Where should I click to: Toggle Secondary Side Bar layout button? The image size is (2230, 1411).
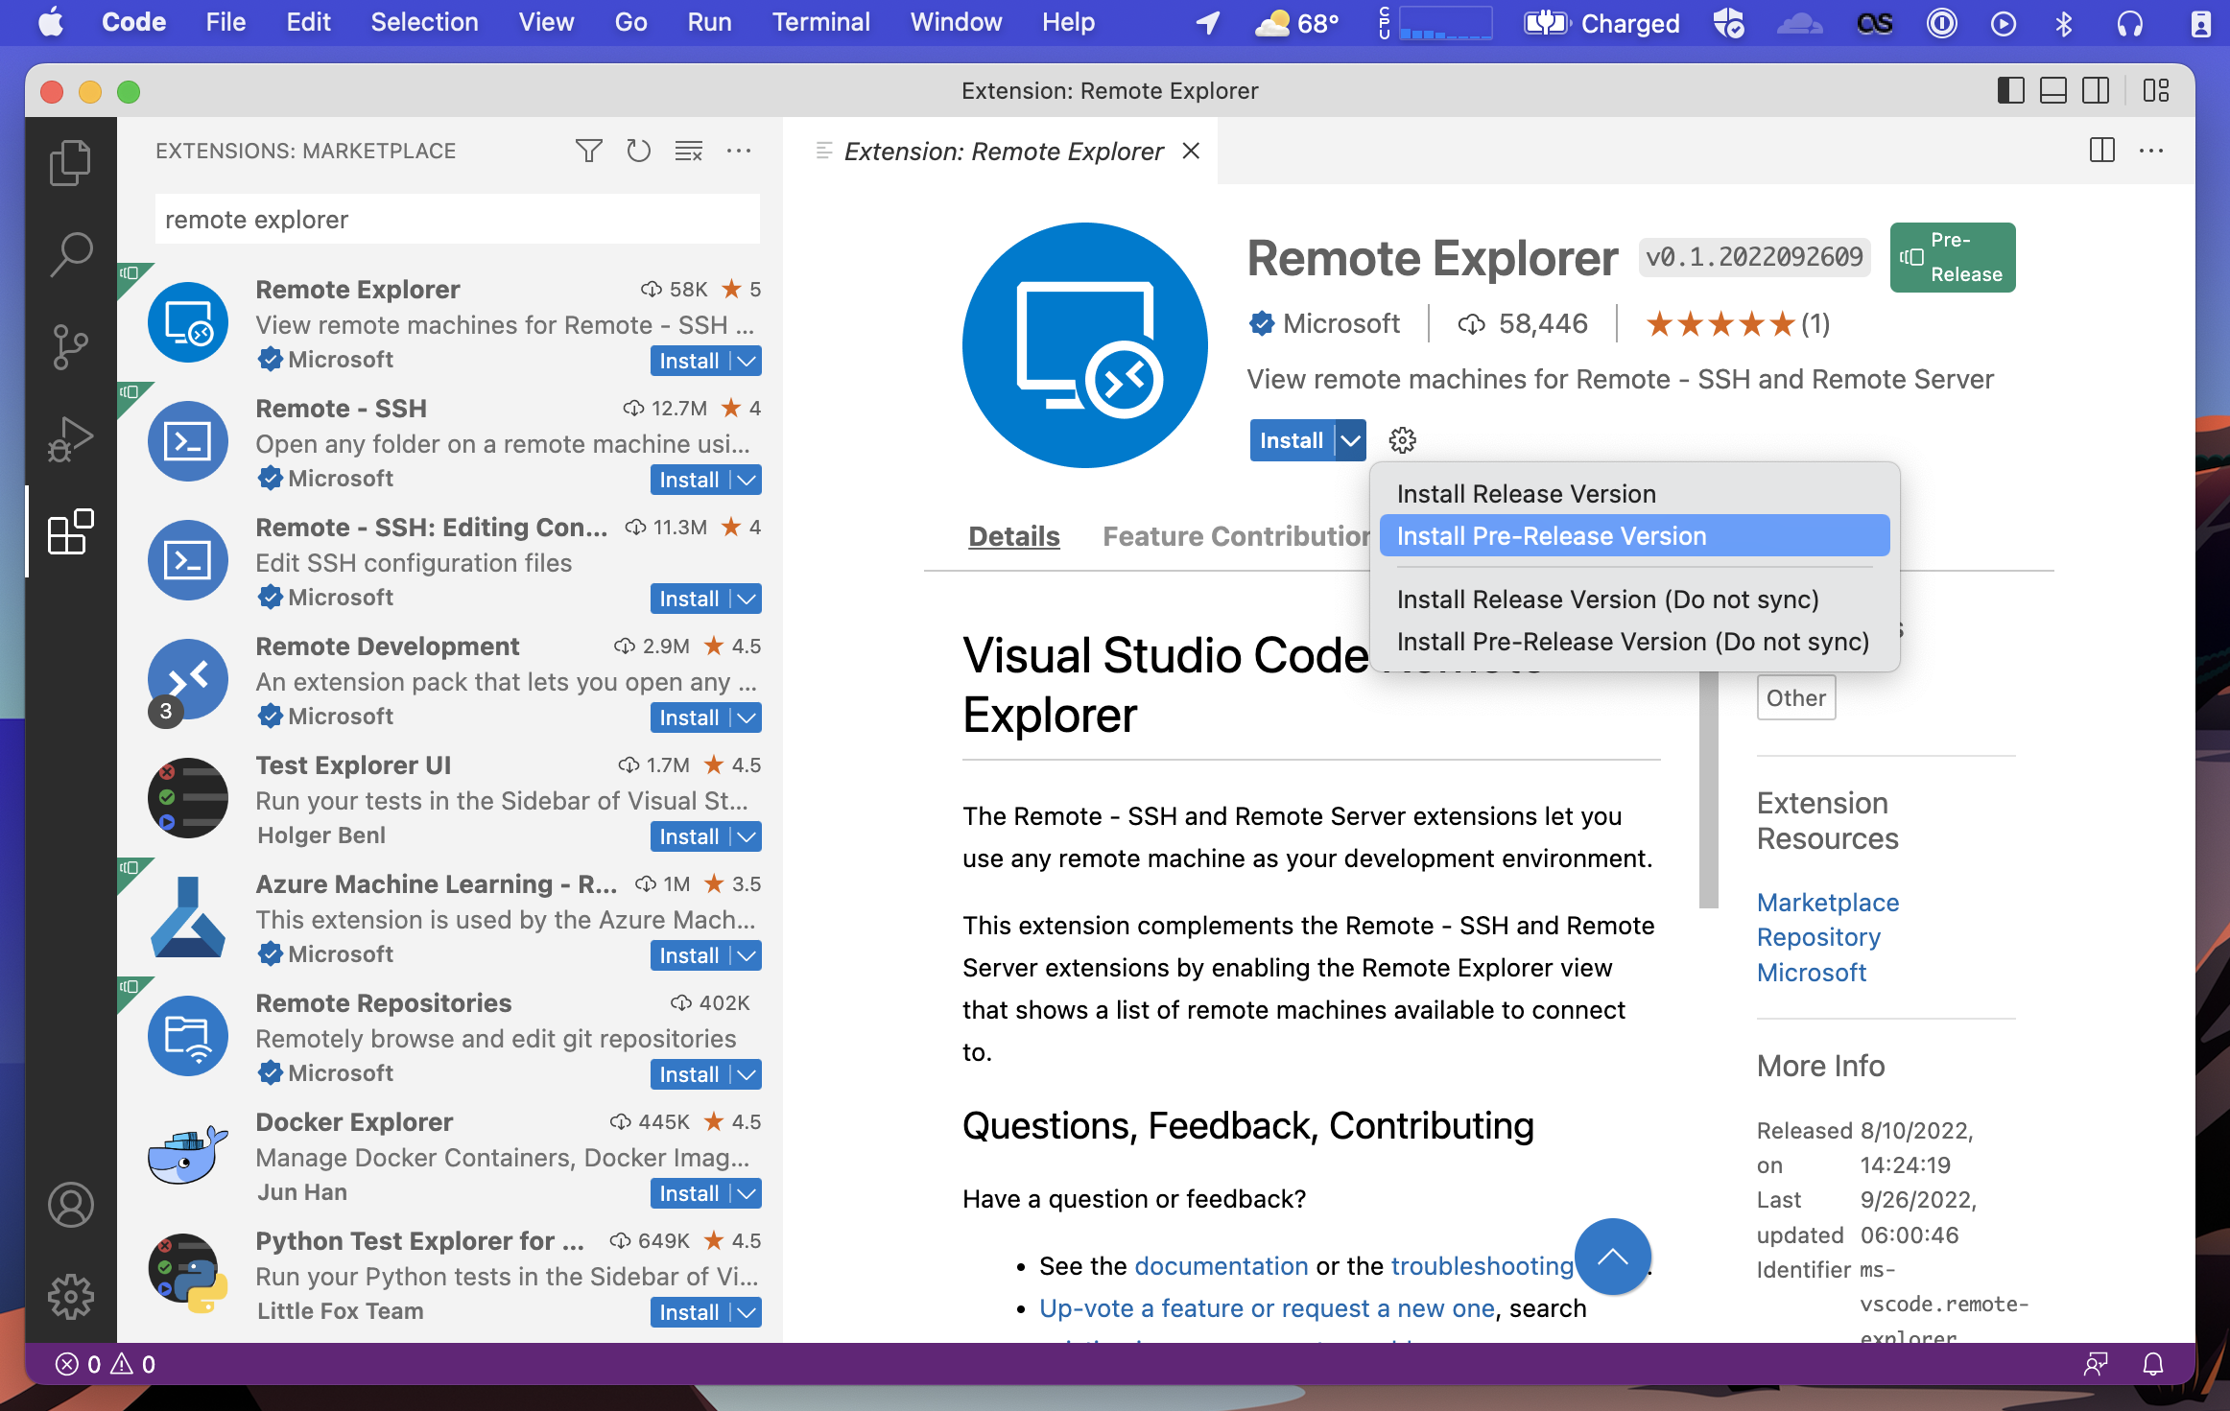click(2095, 90)
